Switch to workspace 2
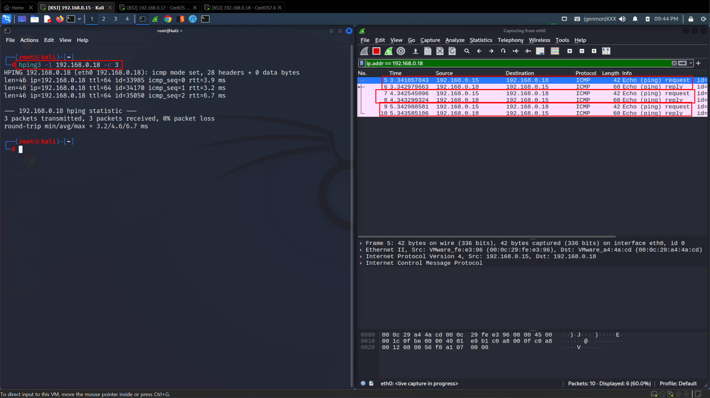 tap(104, 19)
